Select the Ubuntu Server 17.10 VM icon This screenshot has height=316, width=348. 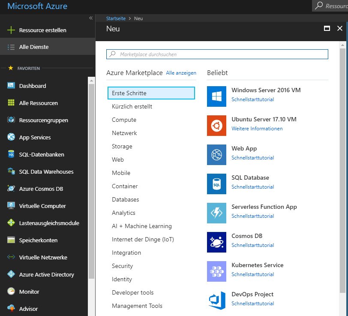tap(216, 126)
